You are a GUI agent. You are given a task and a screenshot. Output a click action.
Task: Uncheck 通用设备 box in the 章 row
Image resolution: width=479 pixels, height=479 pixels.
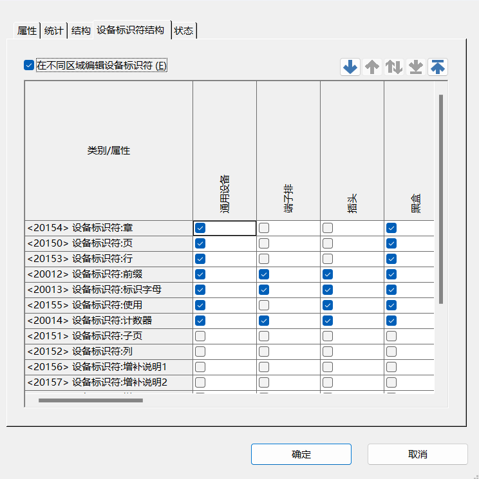coord(200,228)
